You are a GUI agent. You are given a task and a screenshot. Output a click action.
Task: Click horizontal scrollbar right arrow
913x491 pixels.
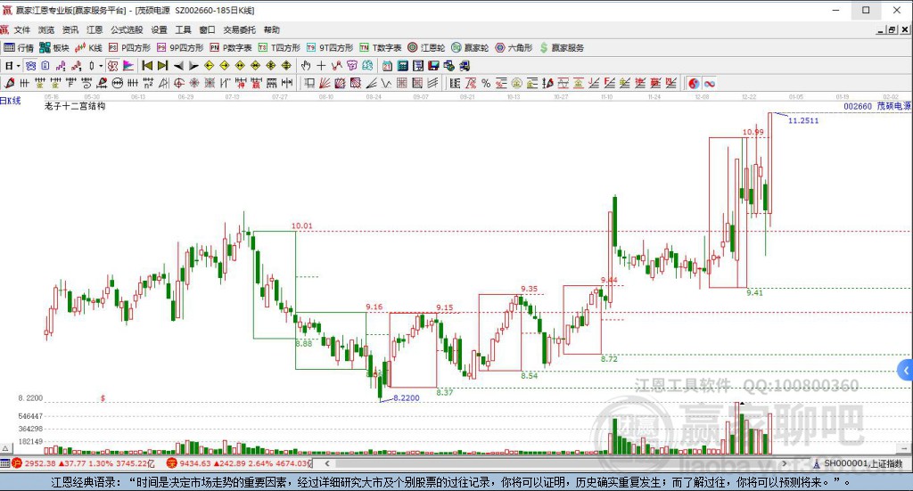click(x=785, y=463)
